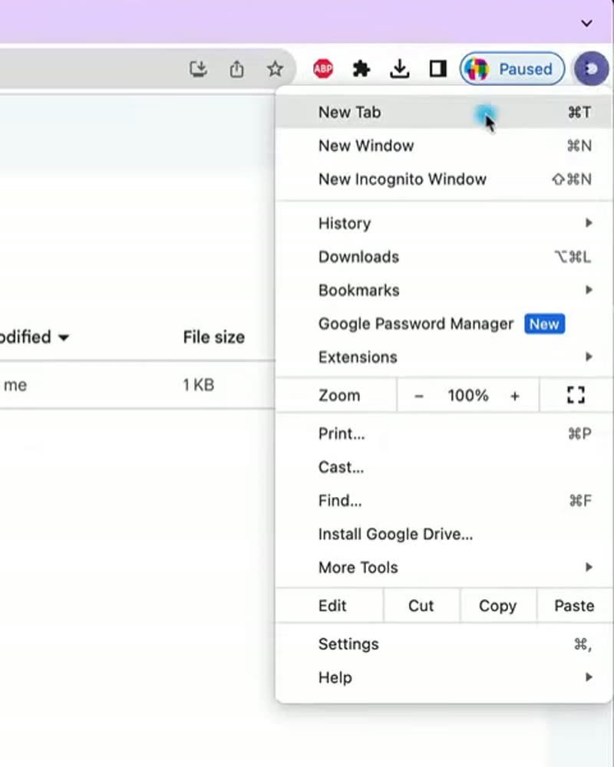Expand the Help submenu
614x767 pixels.
[x=444, y=677]
